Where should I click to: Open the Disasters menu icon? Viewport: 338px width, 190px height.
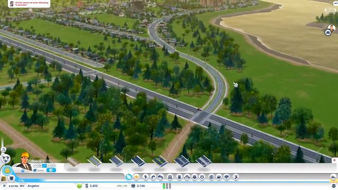(x=236, y=177)
